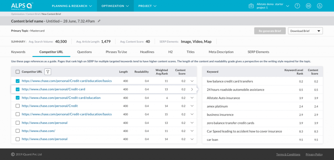This screenshot has height=160, width=334.
Task: Open the user profile icon
Action: click(320, 6)
